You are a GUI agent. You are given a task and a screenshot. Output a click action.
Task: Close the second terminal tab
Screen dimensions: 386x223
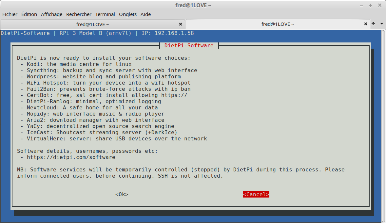click(x=366, y=24)
